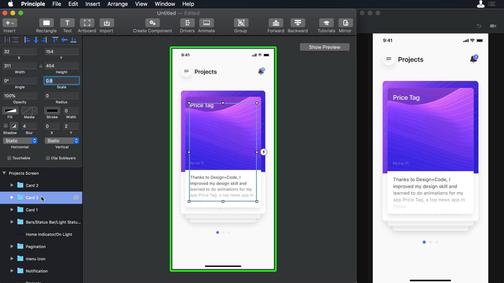Click the rewind arrow in preview window
Viewport: 504px width, 283px height.
(479, 26)
